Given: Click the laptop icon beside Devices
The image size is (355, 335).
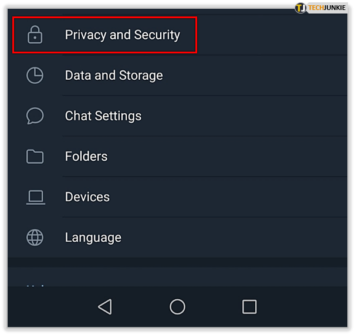Looking at the screenshot, I should point(35,197).
